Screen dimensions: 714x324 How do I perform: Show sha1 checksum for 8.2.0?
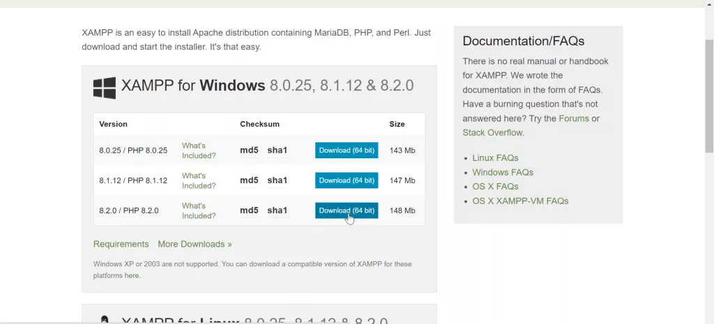[278, 210]
